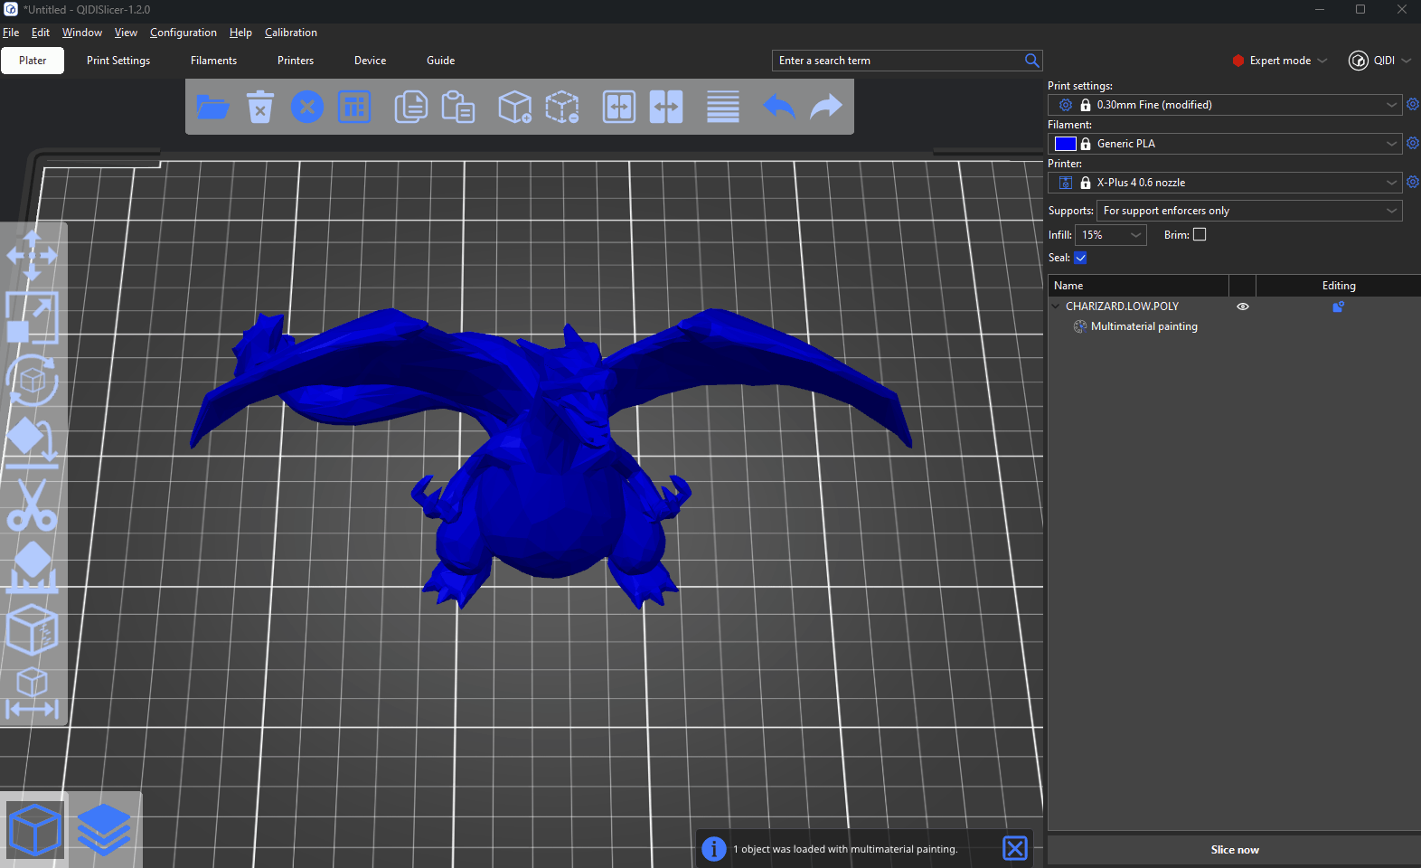Click the Arrange plate grid icon
Image resolution: width=1421 pixels, height=868 pixels.
[354, 107]
